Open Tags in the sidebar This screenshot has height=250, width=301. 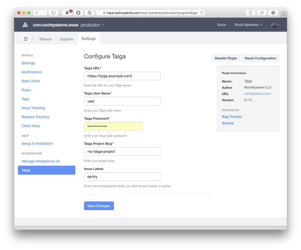click(25, 99)
